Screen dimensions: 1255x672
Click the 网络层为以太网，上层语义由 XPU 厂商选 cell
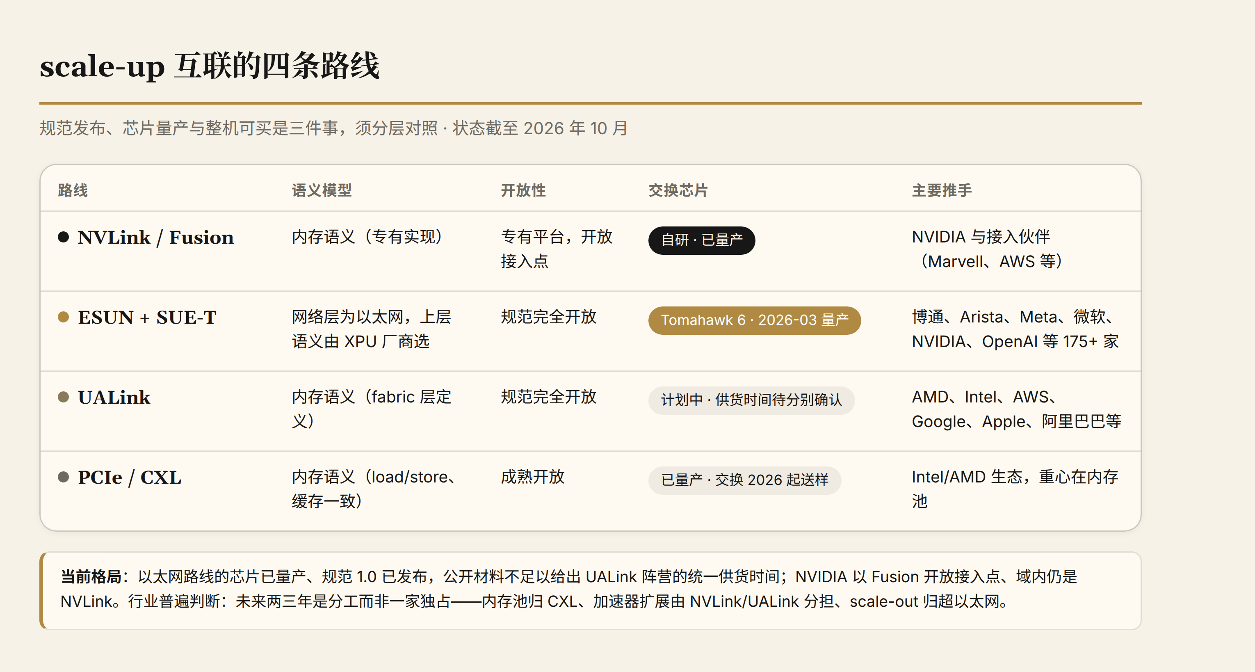[371, 329]
